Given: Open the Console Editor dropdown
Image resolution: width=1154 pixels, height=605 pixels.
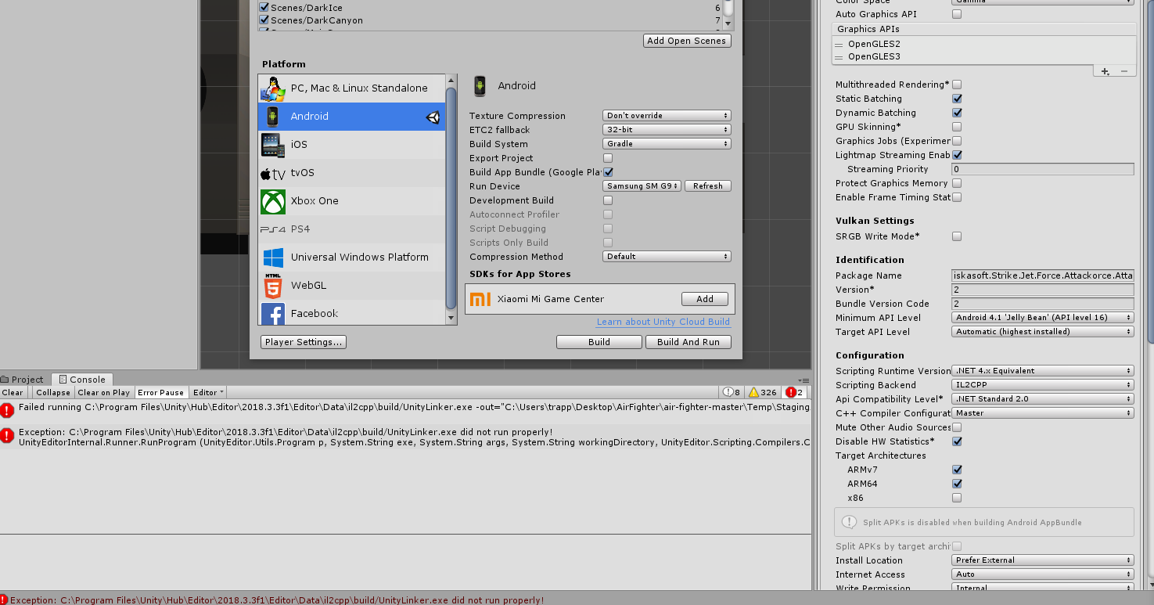Looking at the screenshot, I should point(208,392).
